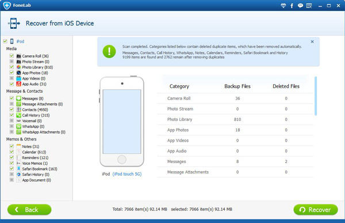Click the iPod label in sidebar
The image size is (345, 223).
pyautogui.click(x=21, y=41)
